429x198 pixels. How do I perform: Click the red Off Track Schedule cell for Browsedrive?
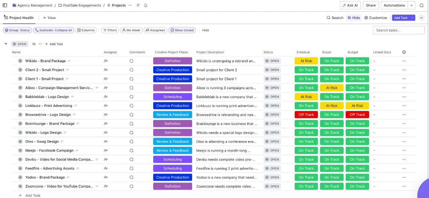pos(306,114)
